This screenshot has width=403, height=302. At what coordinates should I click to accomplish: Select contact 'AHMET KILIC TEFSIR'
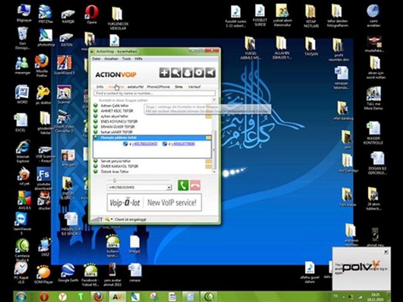[117, 111]
